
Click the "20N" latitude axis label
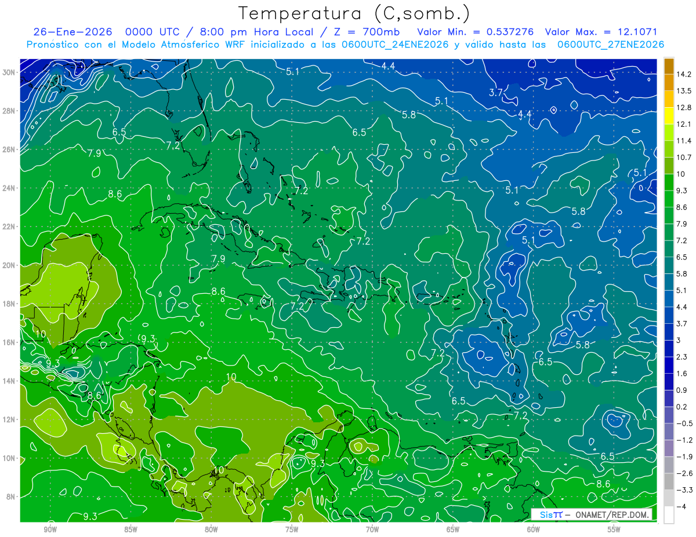[x=9, y=265]
